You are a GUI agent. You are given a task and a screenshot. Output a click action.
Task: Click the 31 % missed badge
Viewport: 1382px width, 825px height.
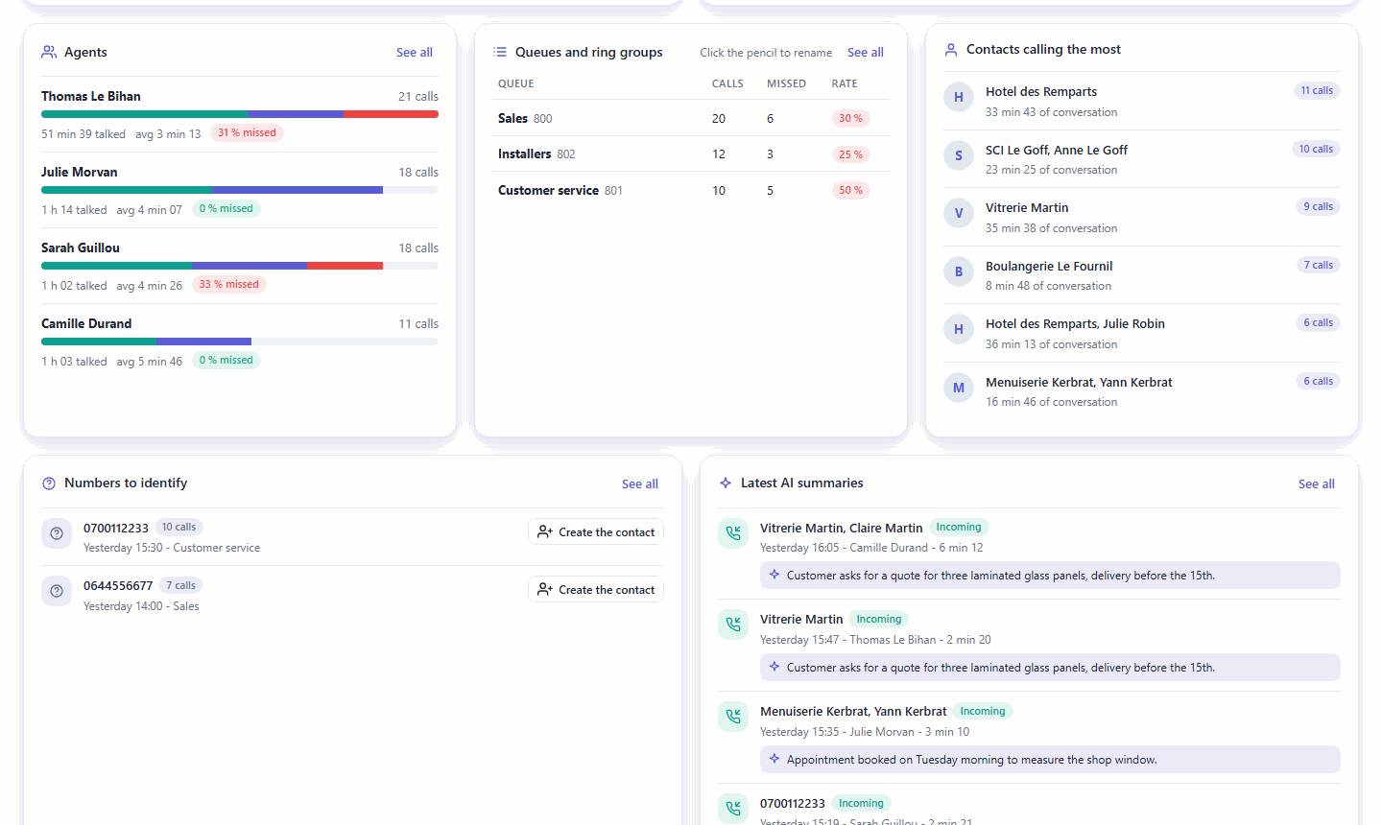click(247, 133)
